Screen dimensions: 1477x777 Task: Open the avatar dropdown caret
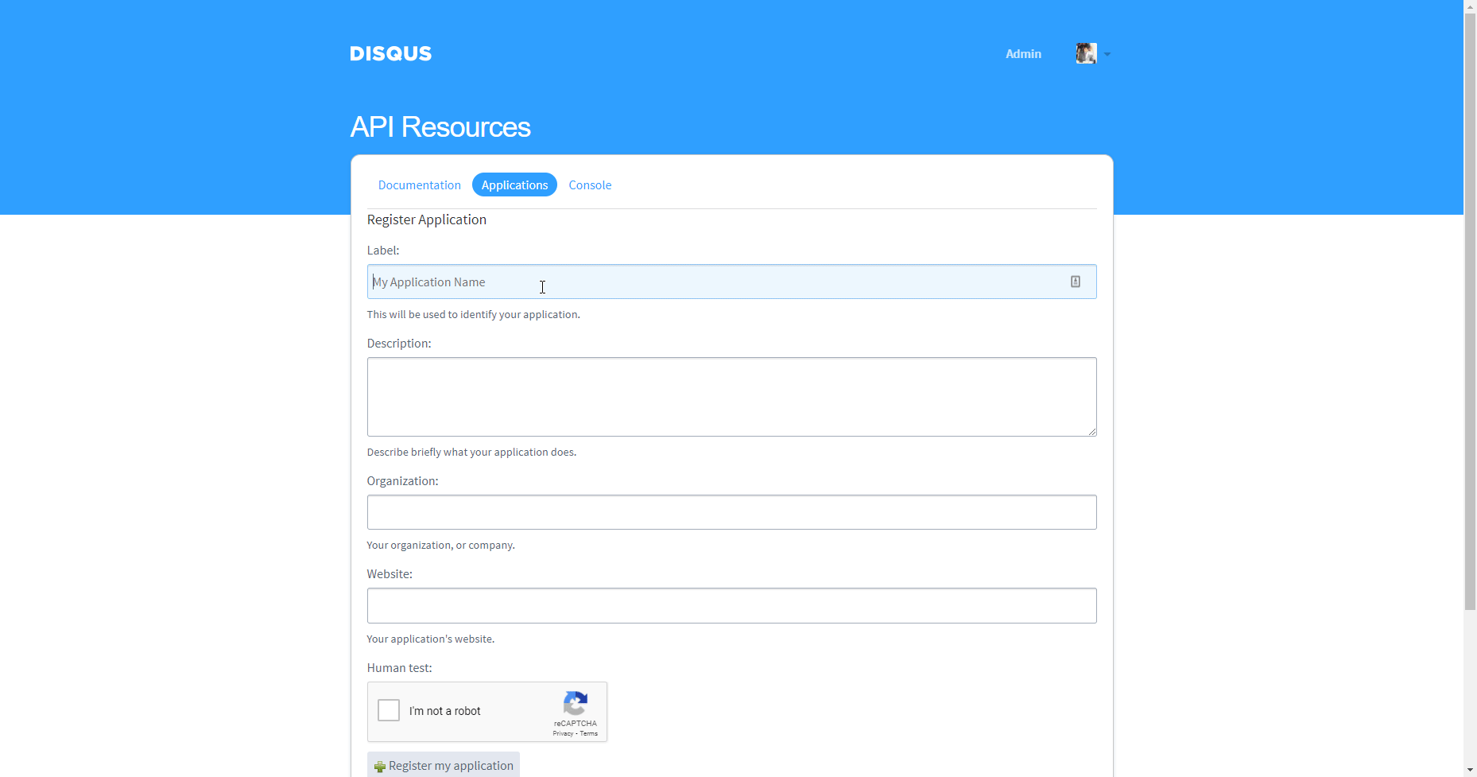click(x=1108, y=53)
